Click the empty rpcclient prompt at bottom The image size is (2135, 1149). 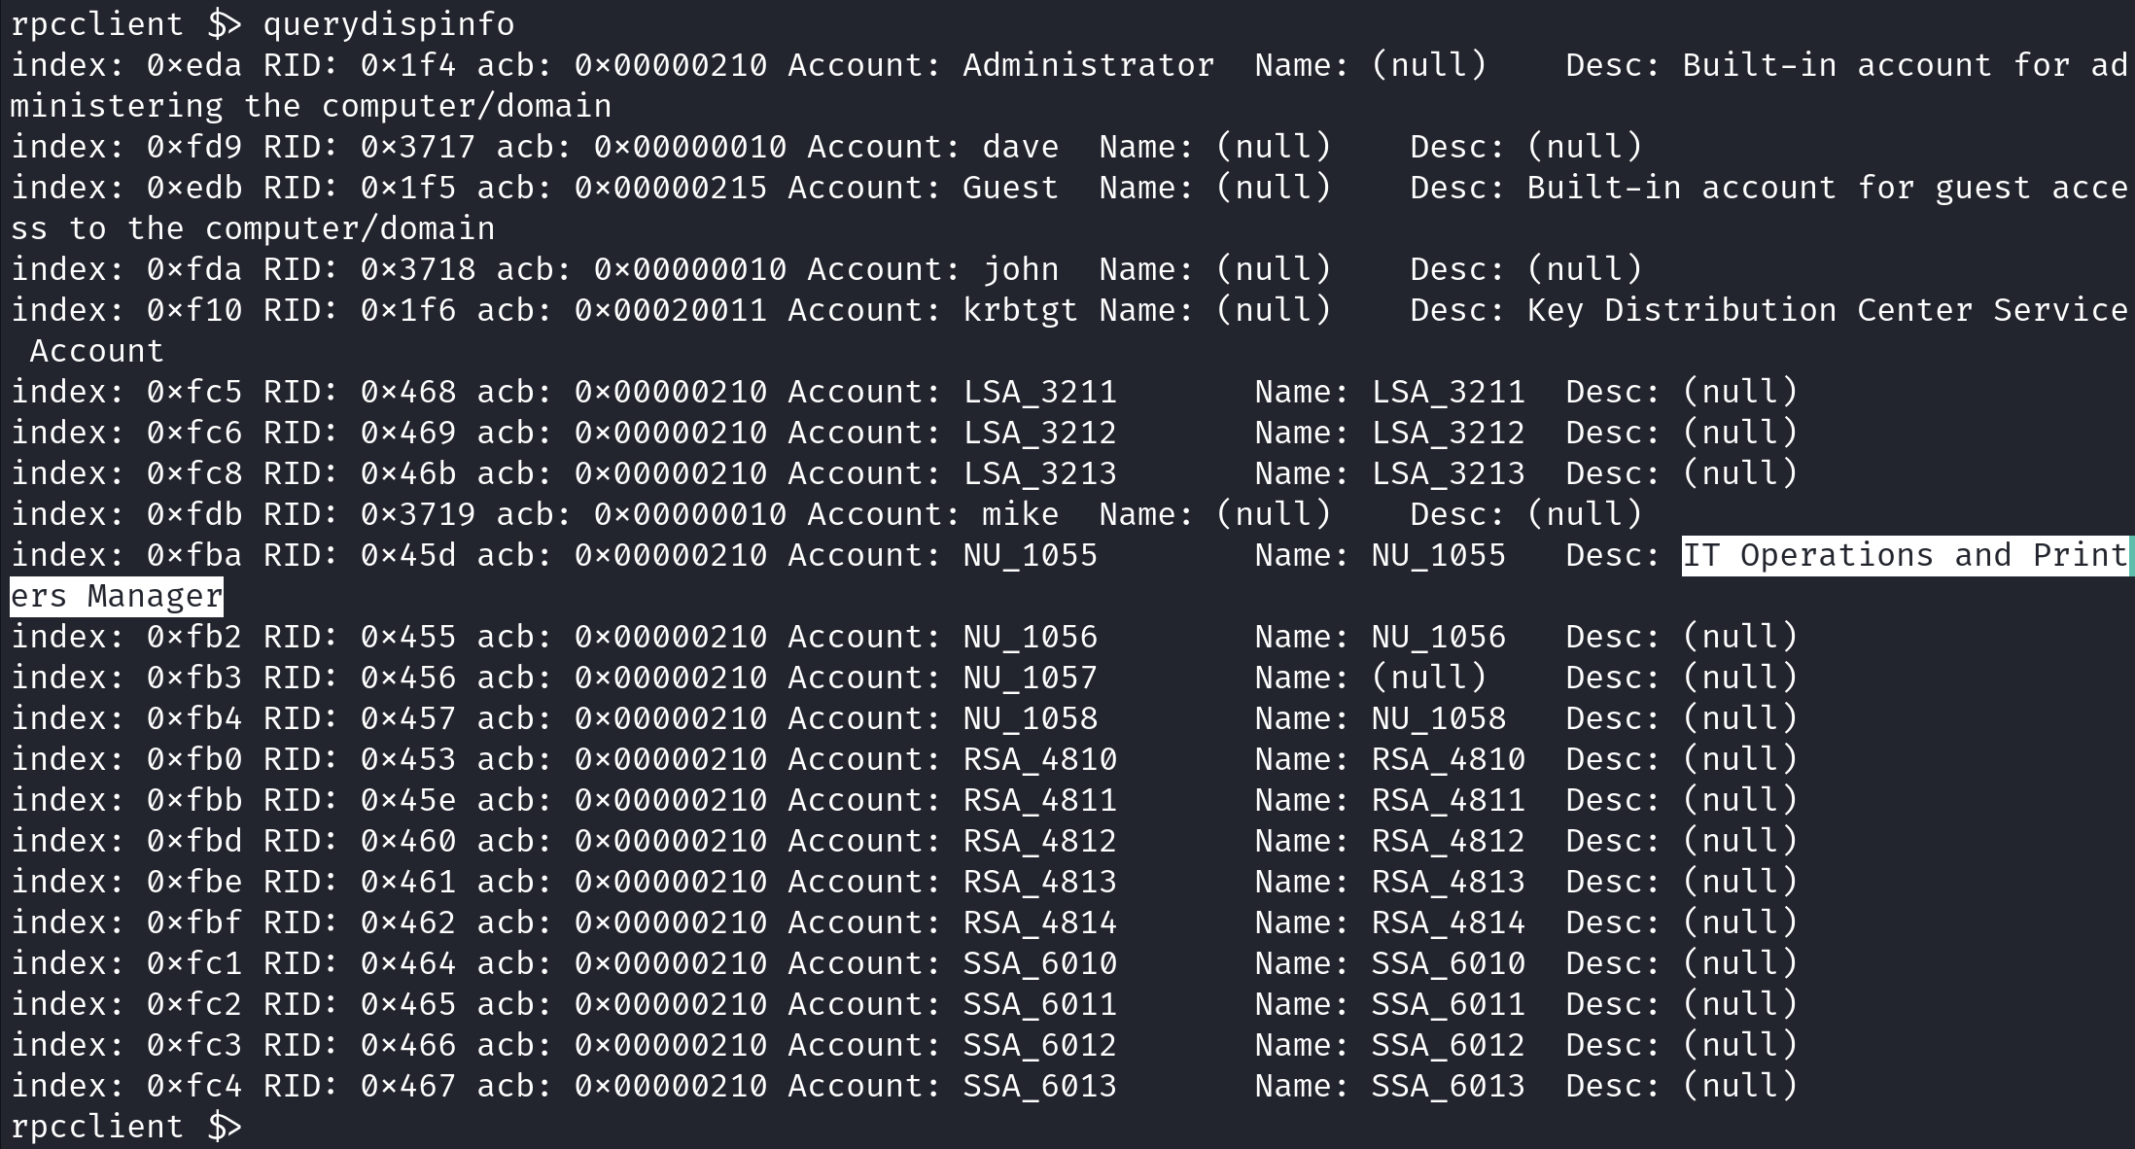click(x=126, y=1127)
